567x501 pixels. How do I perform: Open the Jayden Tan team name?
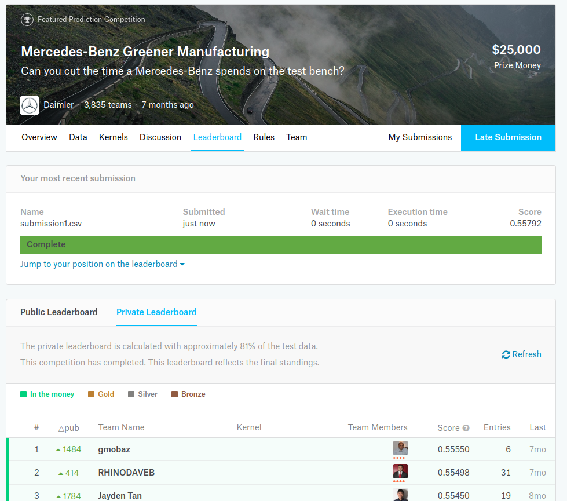coord(120,496)
